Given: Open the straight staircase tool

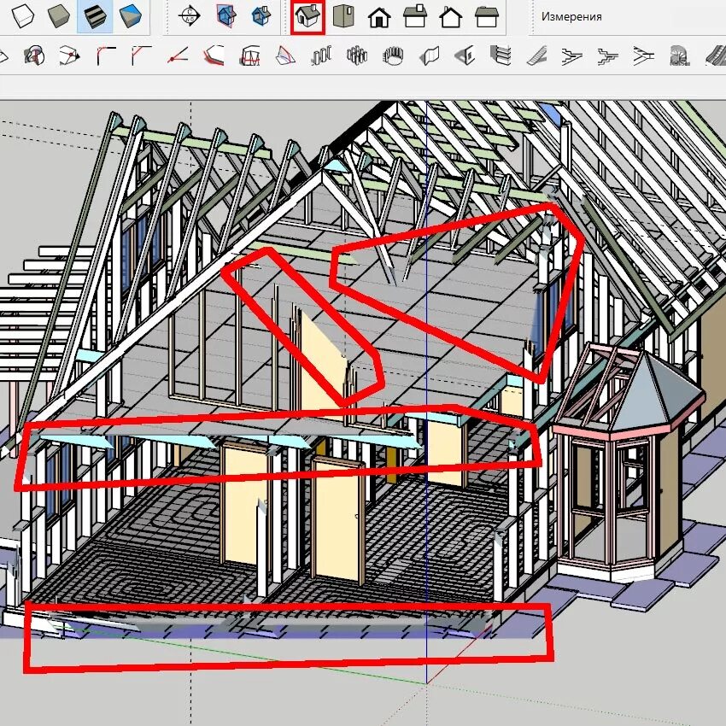Looking at the screenshot, I should (x=536, y=56).
